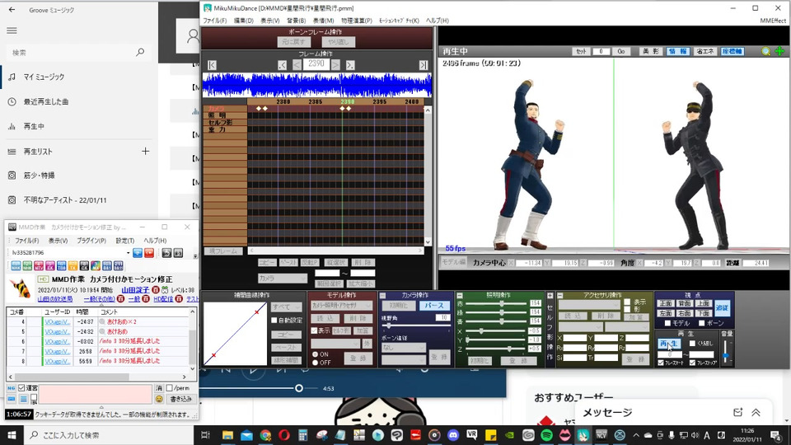This screenshot has height=445, width=791.
Task: Click the NG filter icon in comment viewer
Action: click(11, 388)
